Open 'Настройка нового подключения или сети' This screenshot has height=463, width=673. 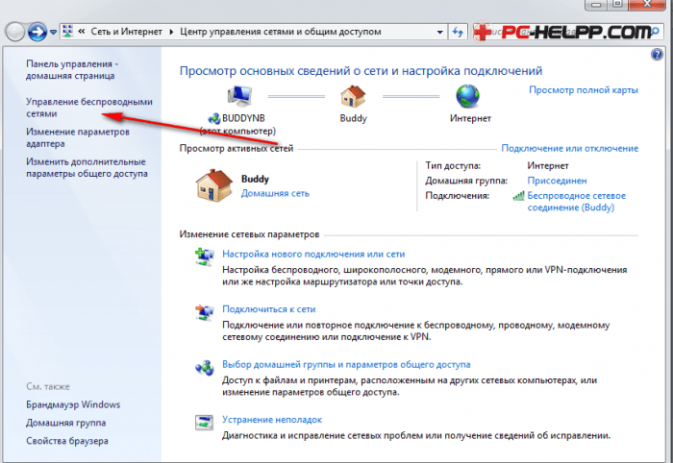[x=313, y=255]
